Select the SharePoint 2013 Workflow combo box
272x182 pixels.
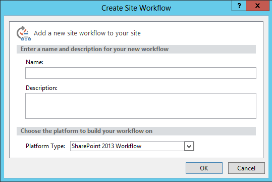tap(132, 146)
